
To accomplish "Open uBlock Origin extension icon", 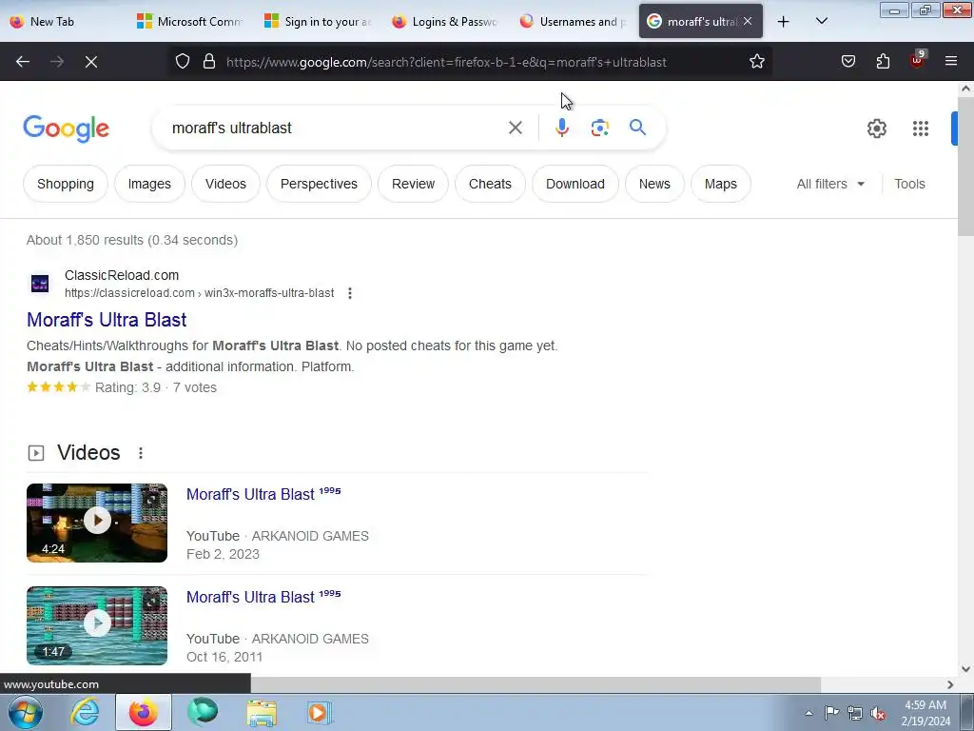I will pos(917,60).
